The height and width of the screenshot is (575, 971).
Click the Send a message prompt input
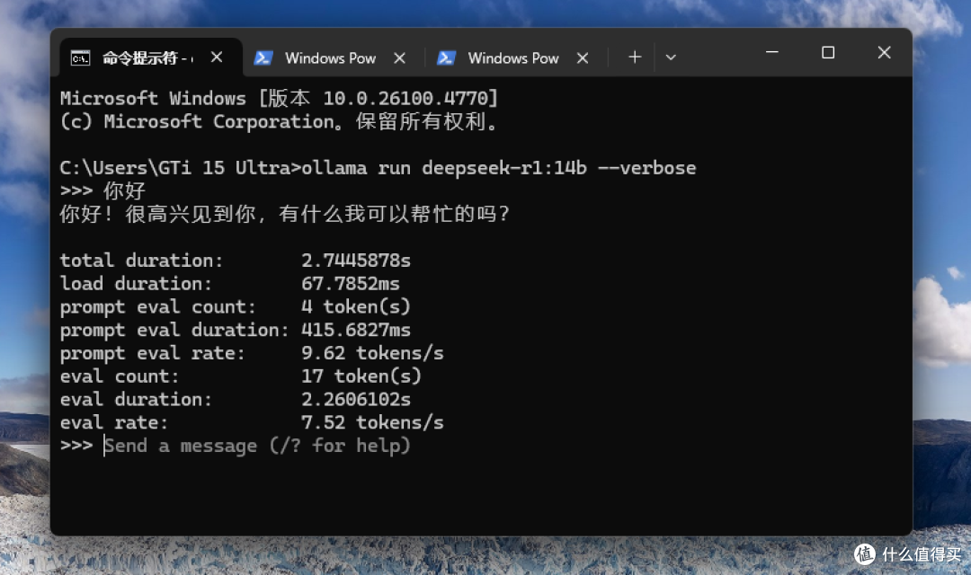coord(257,446)
